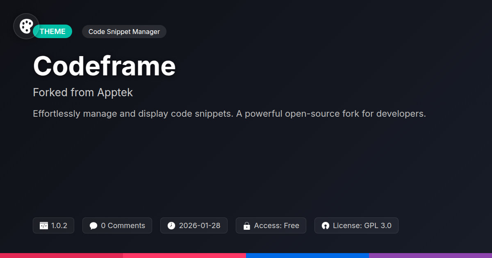
Task: Open the 0 Comments badge
Action: pyautogui.click(x=117, y=226)
